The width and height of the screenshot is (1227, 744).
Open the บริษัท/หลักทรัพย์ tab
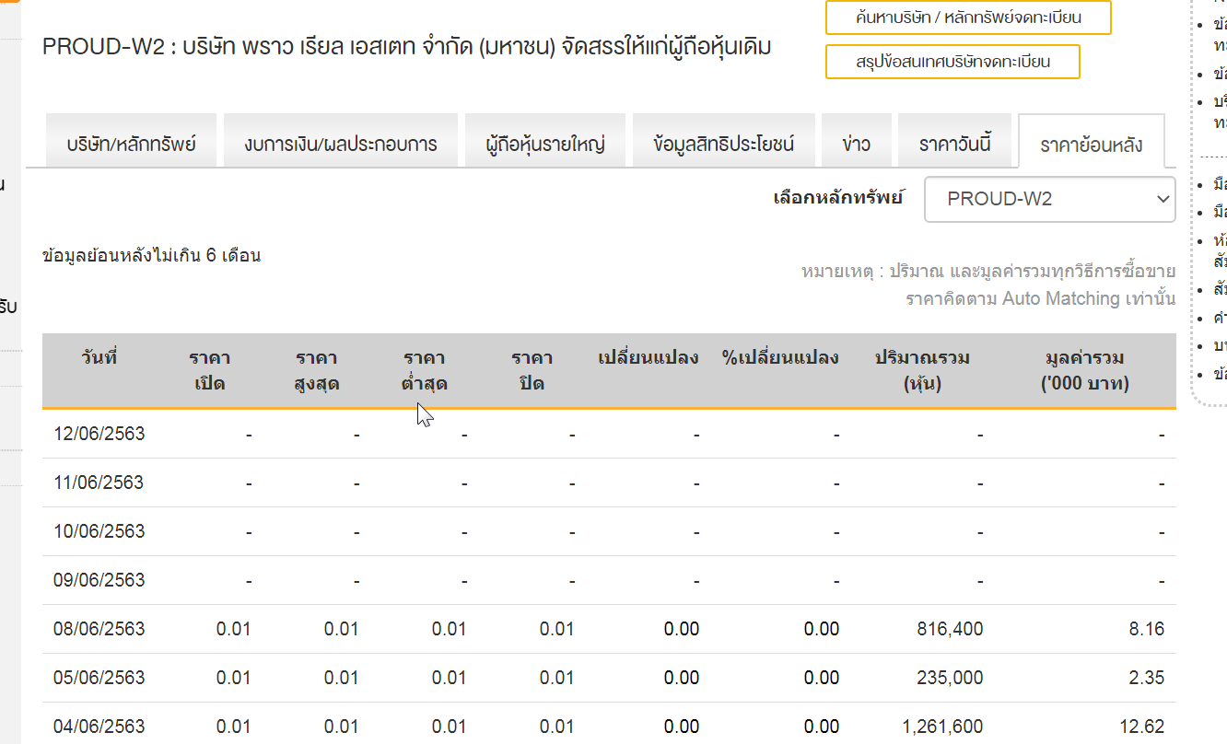click(131, 142)
